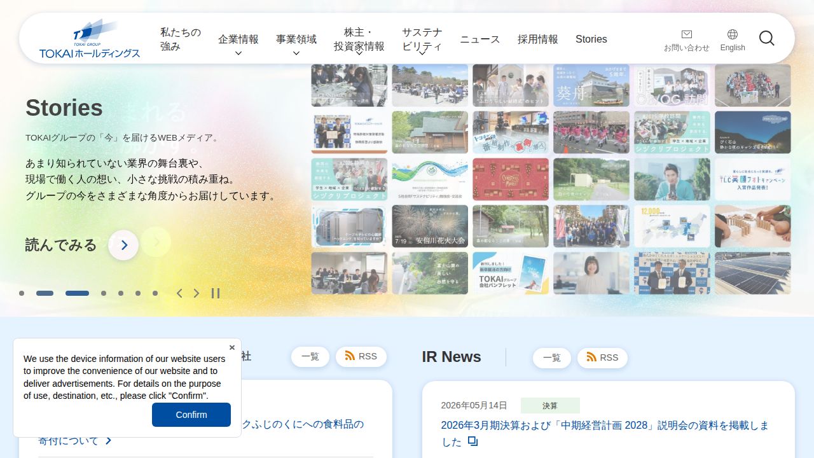Open the サステナビリティ勉強会・交流会 thumbnail
Viewport: 814px width, 458px height.
(x=430, y=179)
